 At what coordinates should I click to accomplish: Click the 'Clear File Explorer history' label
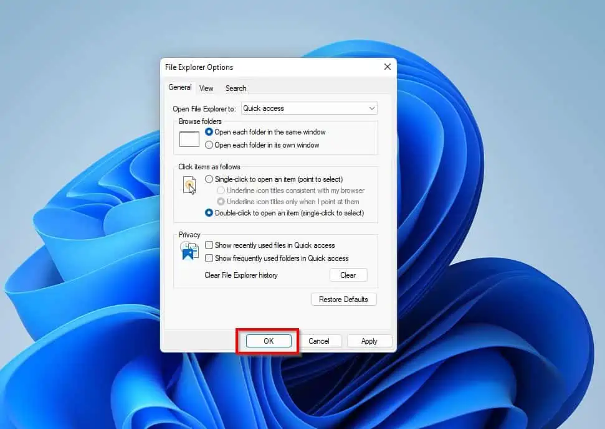coord(241,275)
